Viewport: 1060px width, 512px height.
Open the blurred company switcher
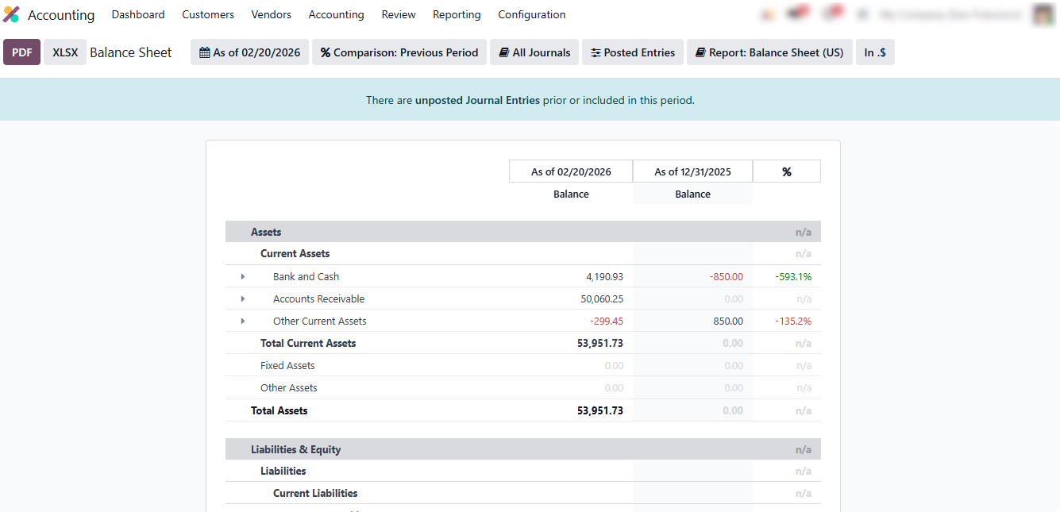[x=950, y=14]
